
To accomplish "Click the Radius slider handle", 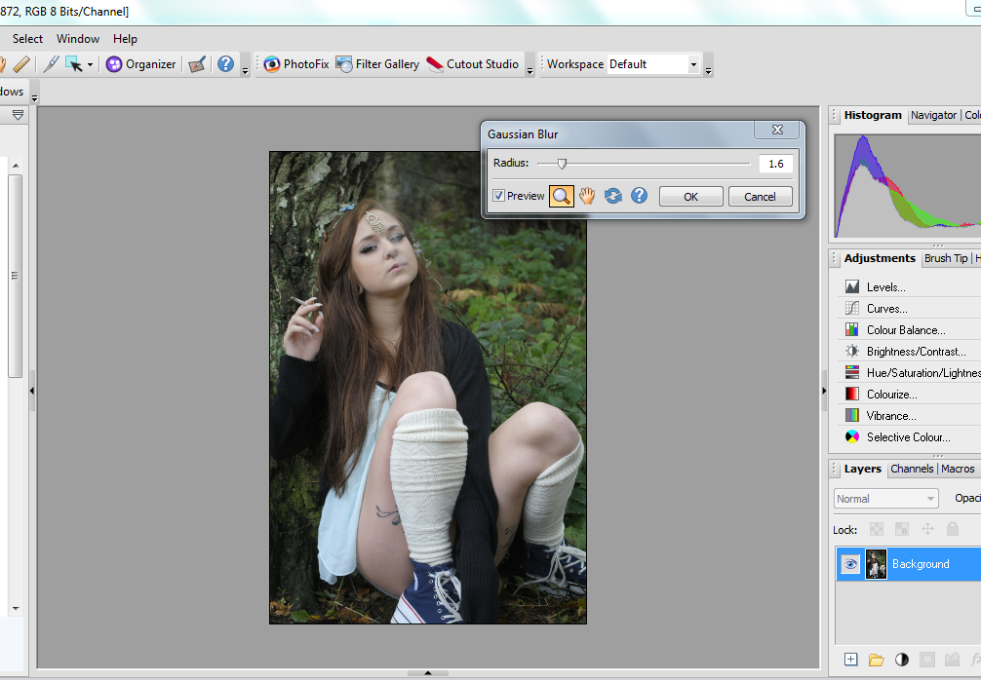I will tap(562, 164).
